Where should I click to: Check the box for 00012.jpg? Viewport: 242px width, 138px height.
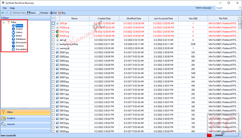click(53, 98)
